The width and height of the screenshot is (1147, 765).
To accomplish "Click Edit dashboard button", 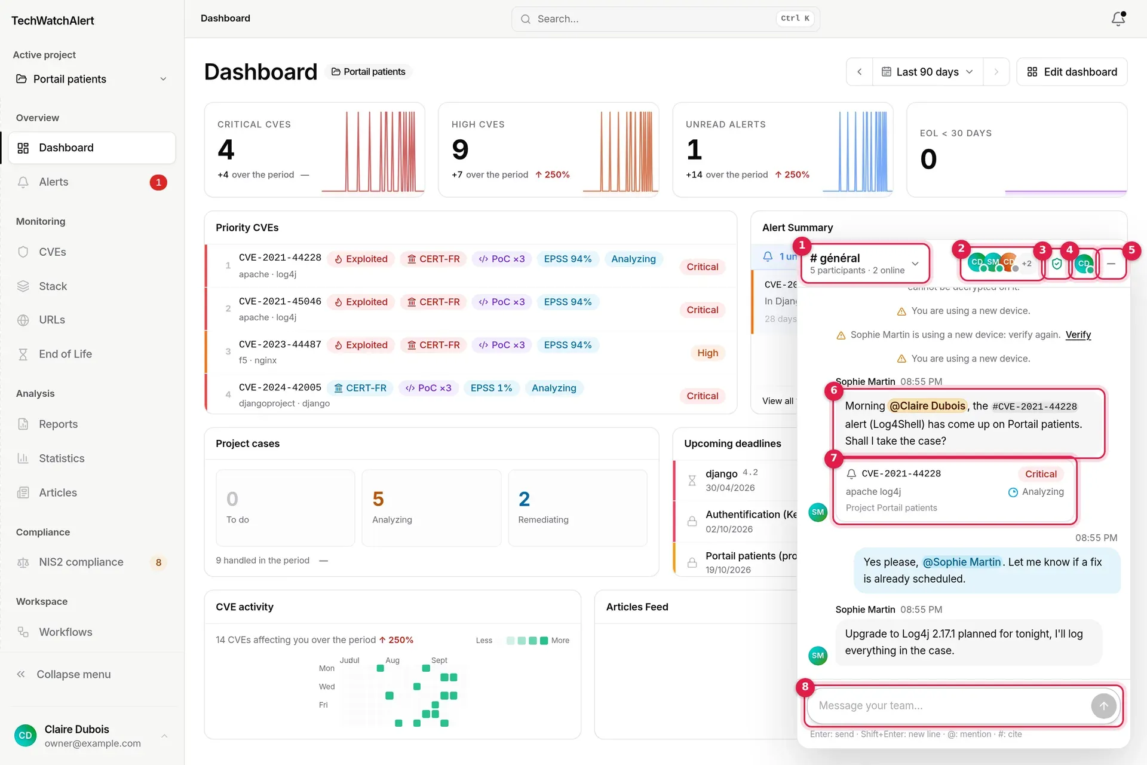I will point(1072,72).
